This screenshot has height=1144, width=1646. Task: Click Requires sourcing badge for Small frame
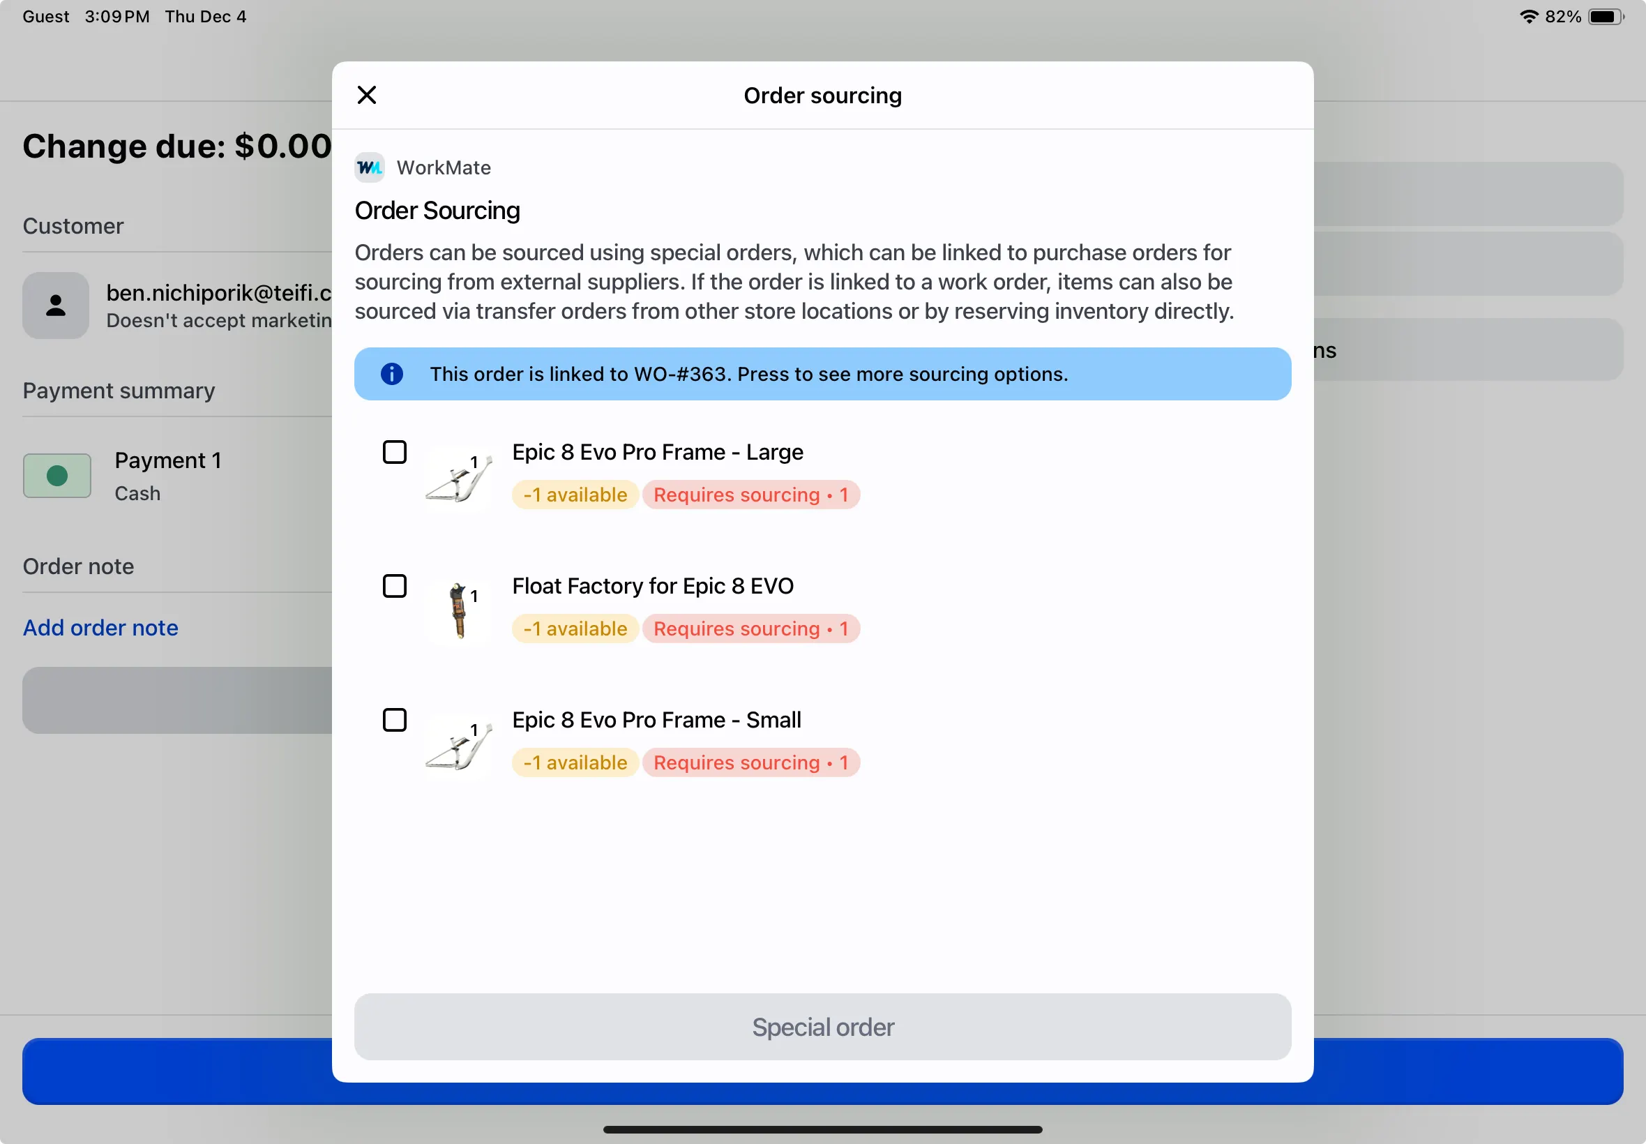750,762
